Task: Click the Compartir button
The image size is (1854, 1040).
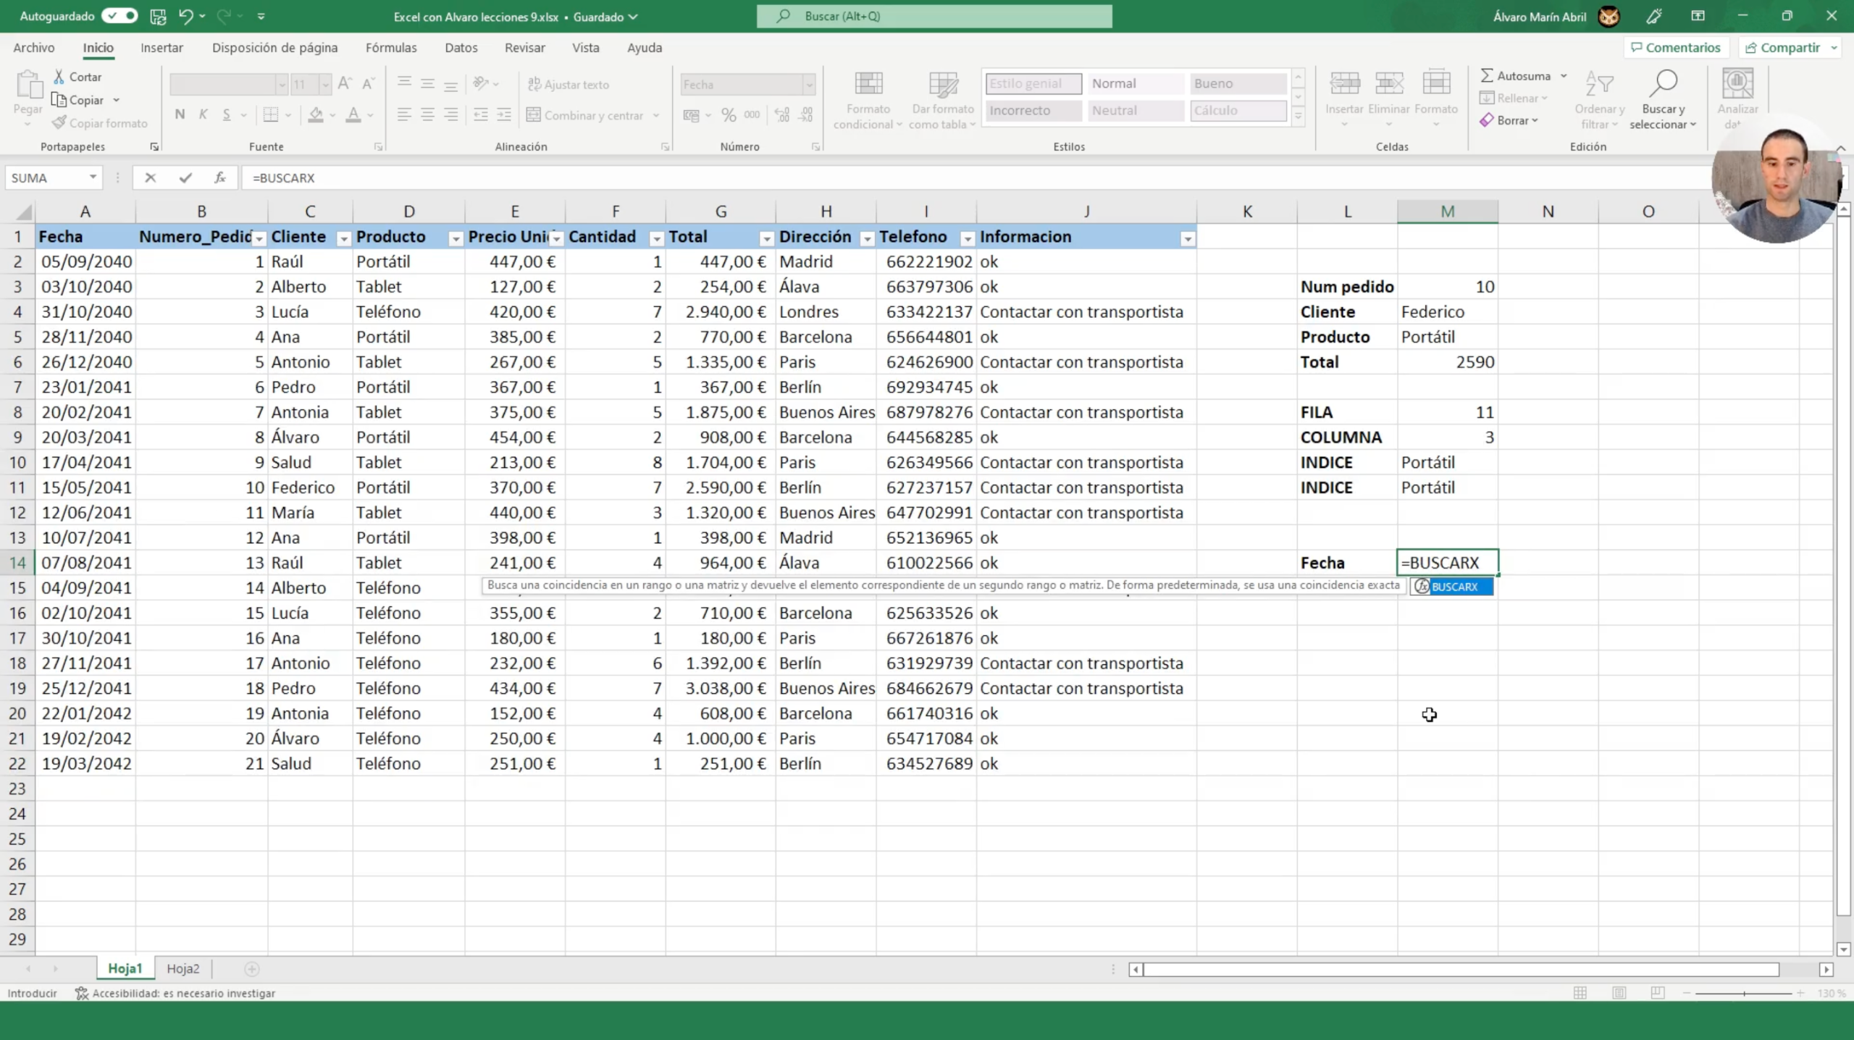Action: [1782, 48]
